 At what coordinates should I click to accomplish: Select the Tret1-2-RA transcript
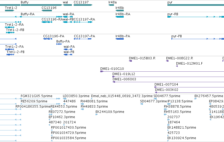(10, 27)
